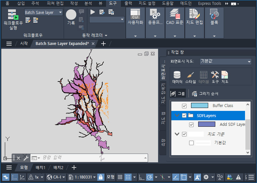
Task: Switch to the 배치1 layout tab
Action: click(40, 167)
